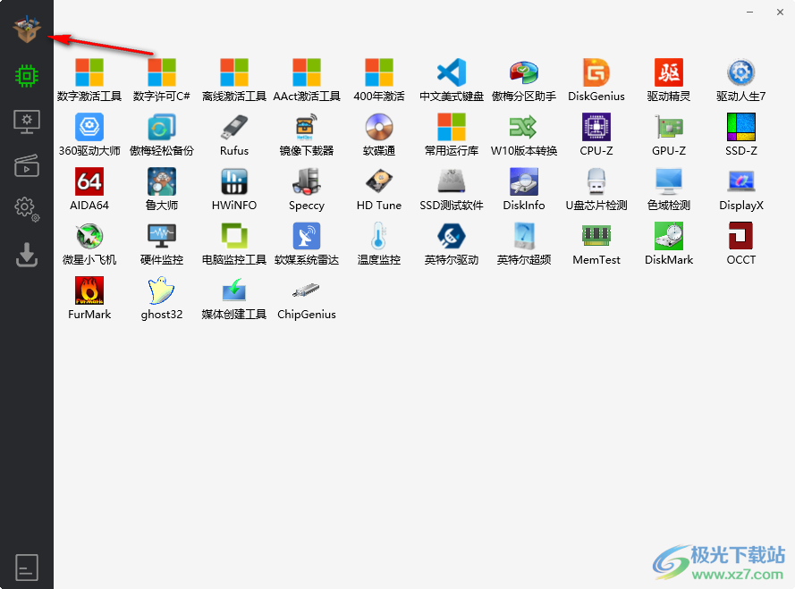Open AAct激活工具
The image size is (795, 589).
[x=307, y=80]
